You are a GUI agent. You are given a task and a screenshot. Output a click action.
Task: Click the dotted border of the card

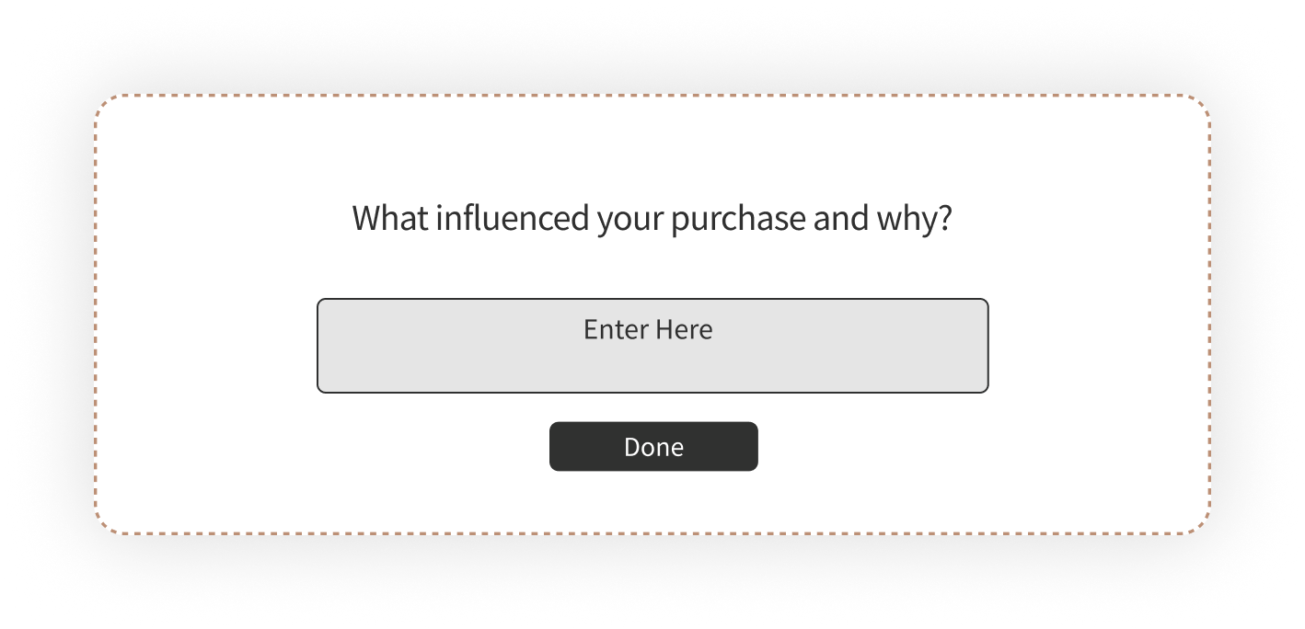[652, 94]
